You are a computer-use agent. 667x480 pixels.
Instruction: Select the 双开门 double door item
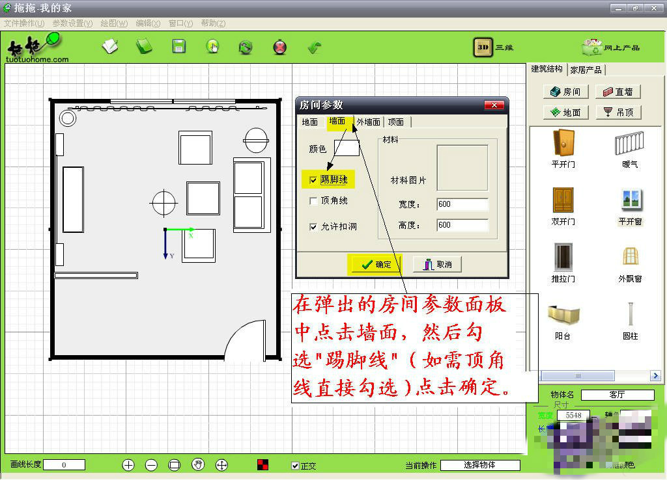tap(563, 206)
